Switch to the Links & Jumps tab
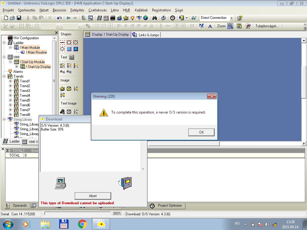This screenshot has height=230, width=307. 146,35
